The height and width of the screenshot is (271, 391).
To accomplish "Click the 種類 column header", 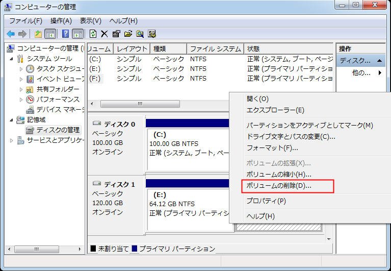I will point(168,48).
